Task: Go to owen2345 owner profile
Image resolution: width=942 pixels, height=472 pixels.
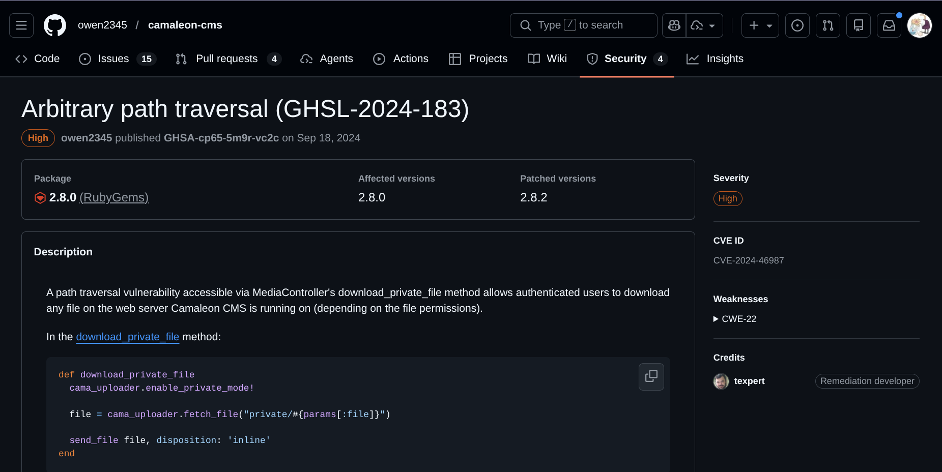Action: click(x=102, y=25)
